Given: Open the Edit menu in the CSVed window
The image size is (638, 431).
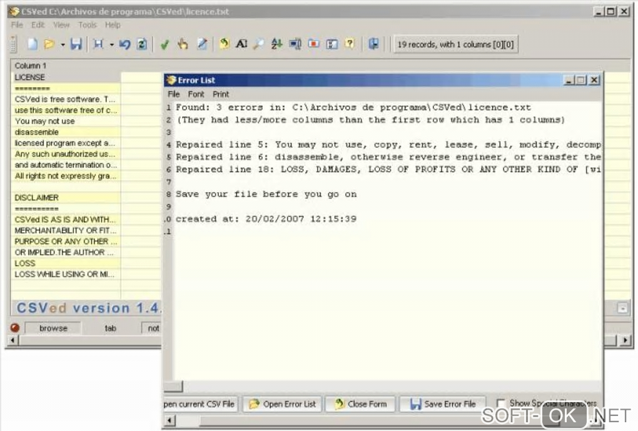Looking at the screenshot, I should pyautogui.click(x=38, y=25).
